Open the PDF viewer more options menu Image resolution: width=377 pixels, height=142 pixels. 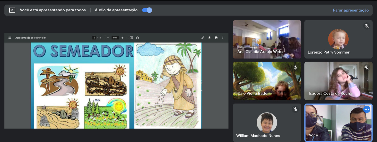[223, 38]
